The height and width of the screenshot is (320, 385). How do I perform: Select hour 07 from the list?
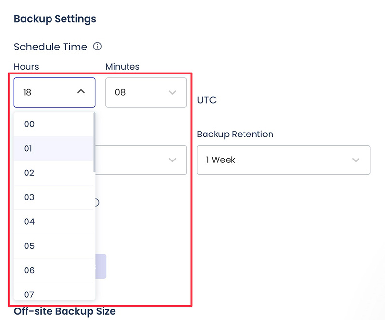(x=53, y=292)
